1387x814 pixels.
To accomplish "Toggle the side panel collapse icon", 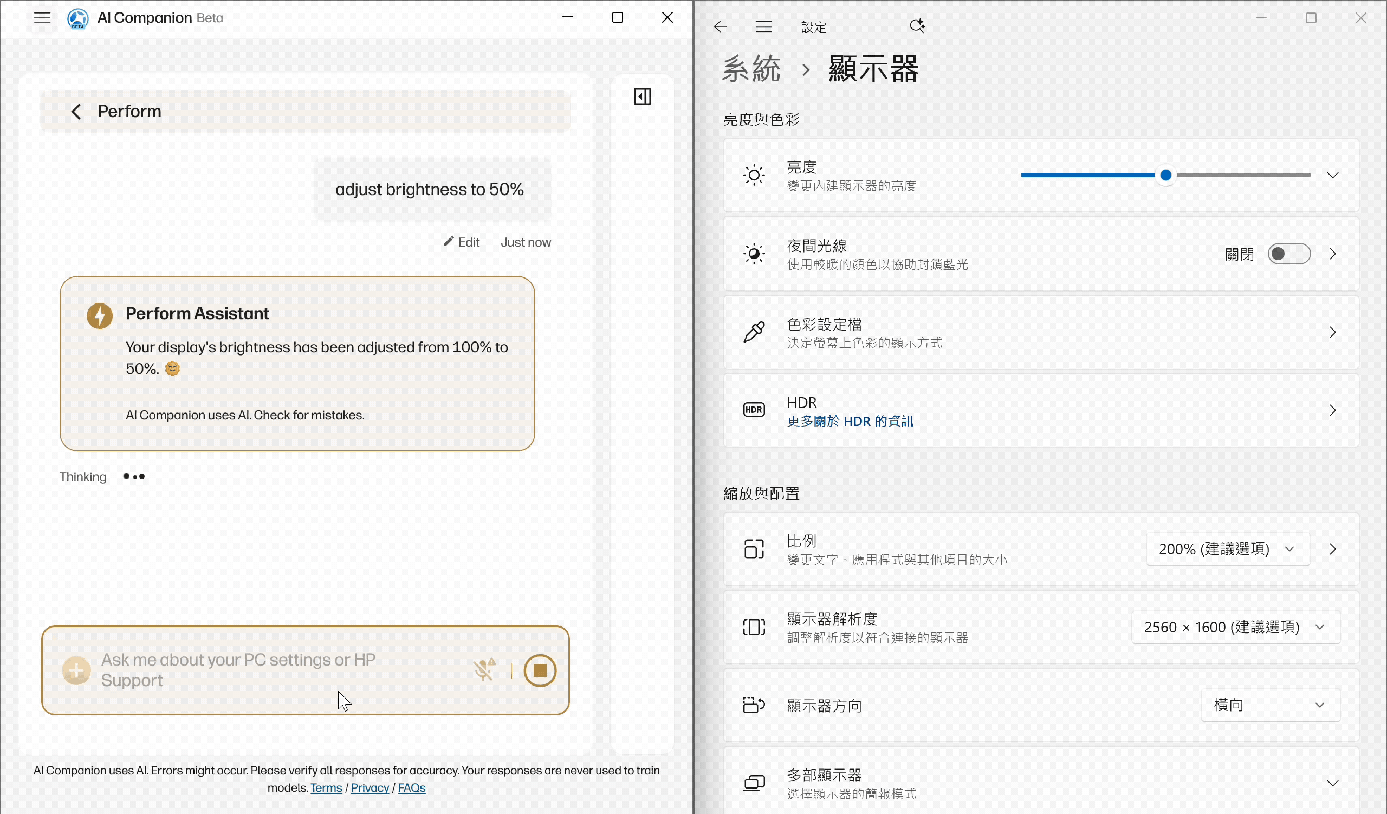I will [643, 97].
